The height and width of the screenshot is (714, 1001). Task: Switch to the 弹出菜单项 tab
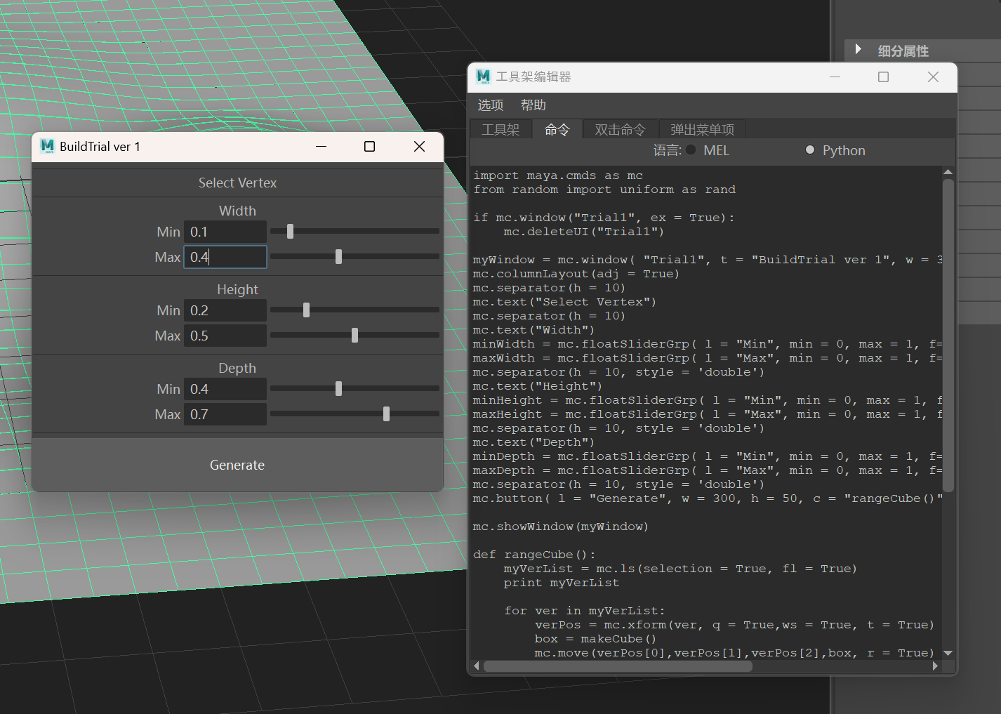[702, 129]
